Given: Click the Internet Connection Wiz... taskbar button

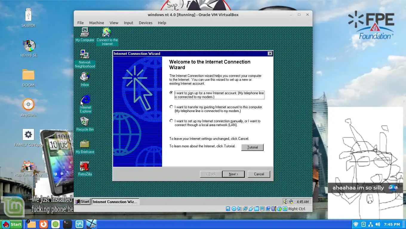Looking at the screenshot, I should pyautogui.click(x=115, y=202).
